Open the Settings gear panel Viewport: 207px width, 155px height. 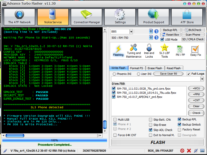pyautogui.click(x=120, y=17)
